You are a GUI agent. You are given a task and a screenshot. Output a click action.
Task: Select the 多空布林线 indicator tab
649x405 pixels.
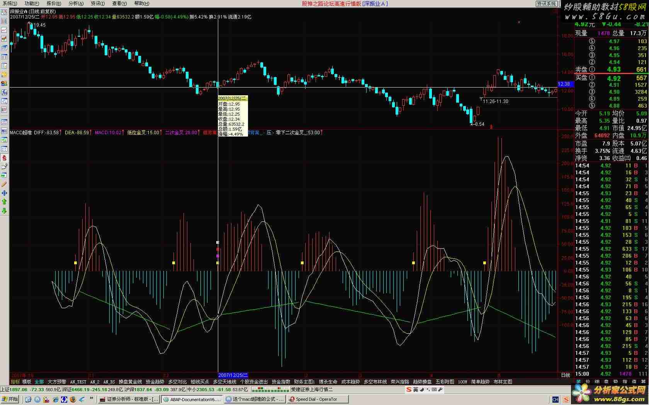point(375,382)
